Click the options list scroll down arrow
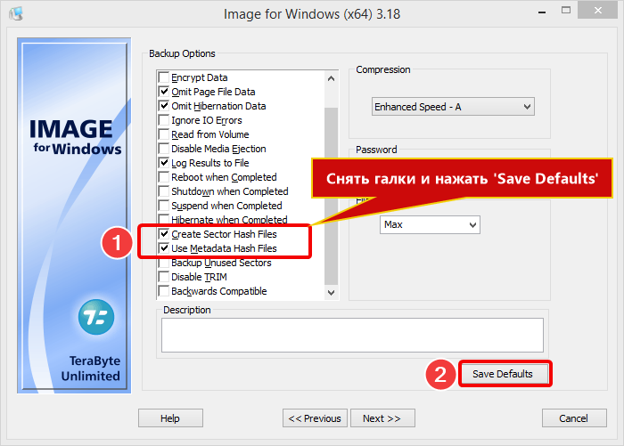This screenshot has width=624, height=446. [331, 292]
